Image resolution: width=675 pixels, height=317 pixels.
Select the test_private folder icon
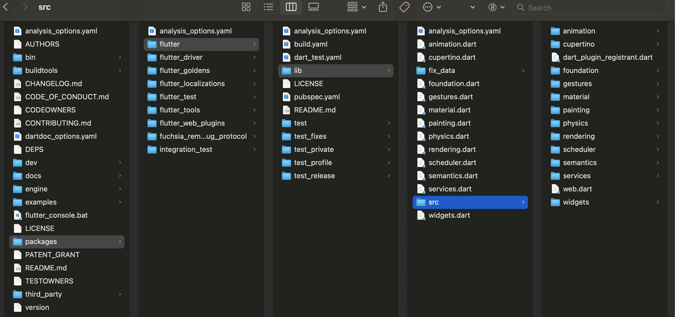[286, 149]
